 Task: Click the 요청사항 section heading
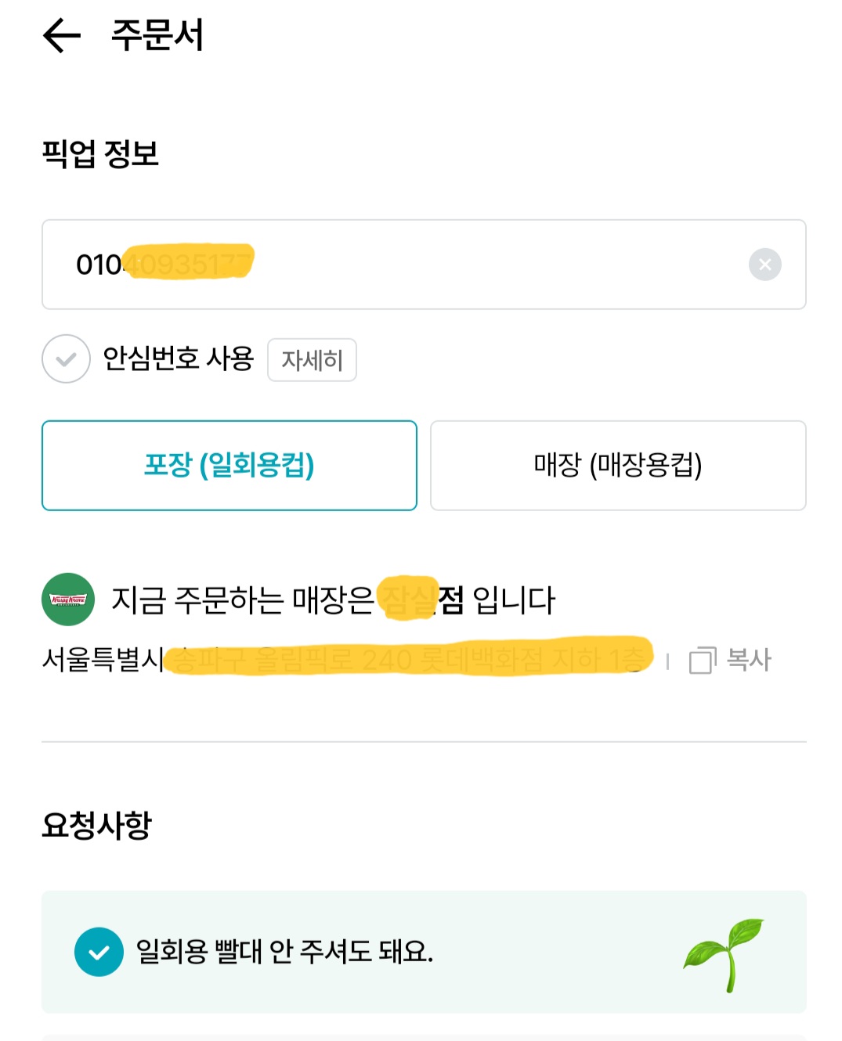[x=96, y=825]
